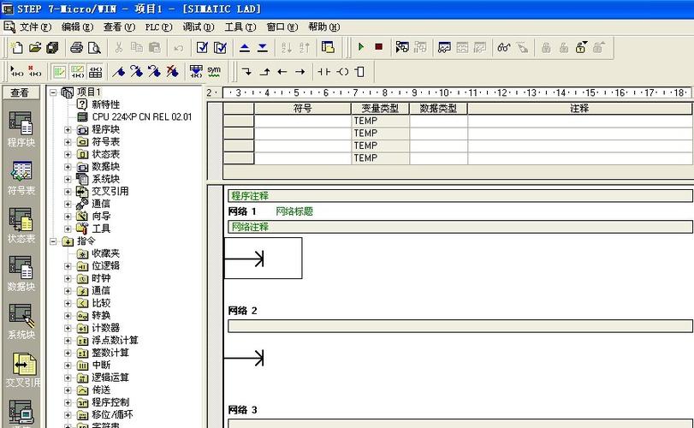This screenshot has width=694, height=428.
Task: Select the Line left arrow tool
Action: point(282,71)
